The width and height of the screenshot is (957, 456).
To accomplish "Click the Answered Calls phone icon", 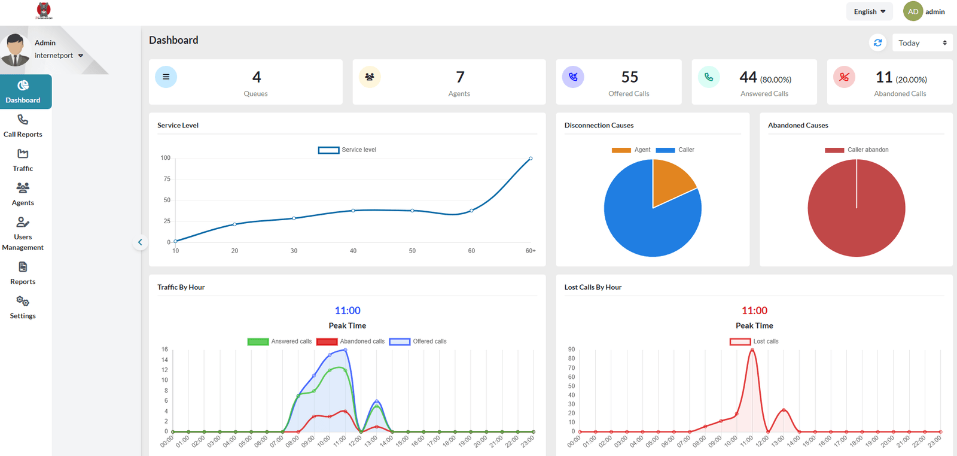I will [709, 77].
